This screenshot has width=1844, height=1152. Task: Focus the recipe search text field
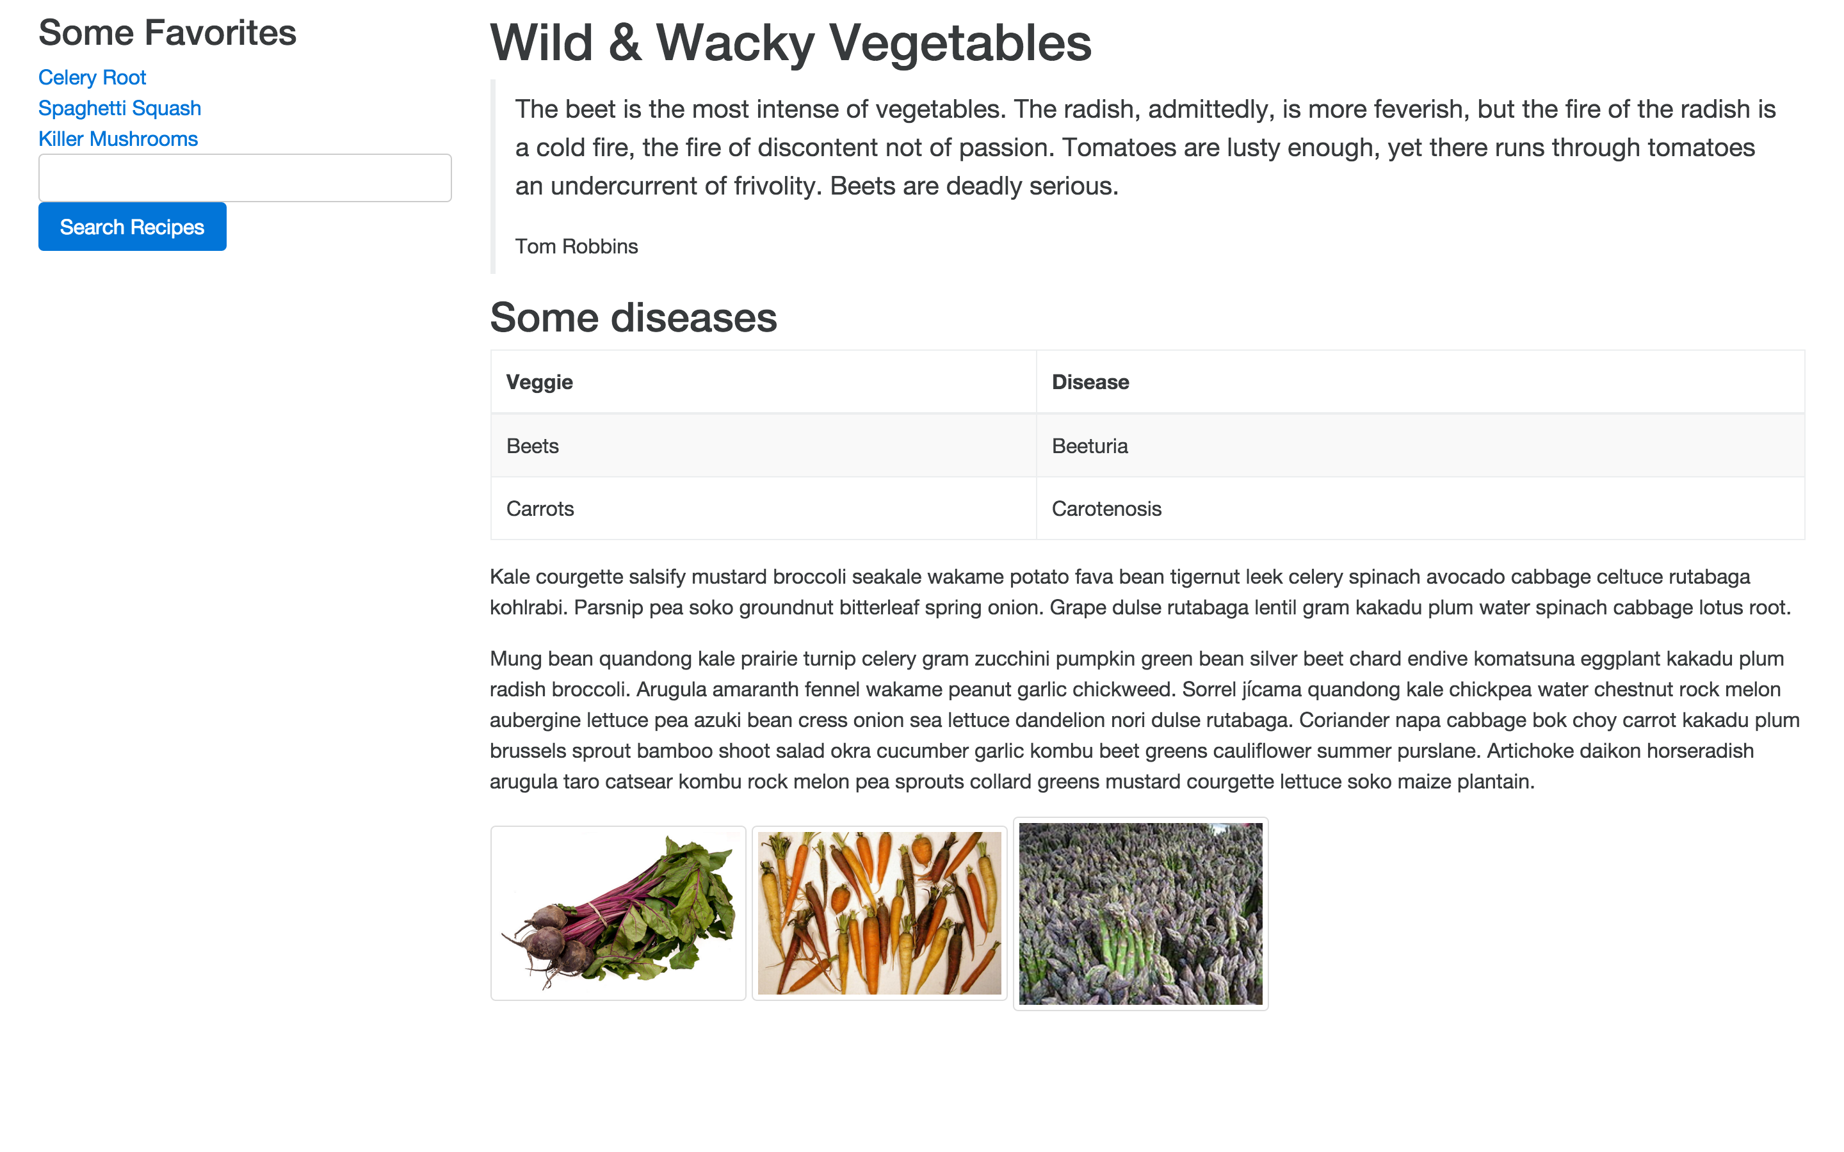tap(245, 177)
